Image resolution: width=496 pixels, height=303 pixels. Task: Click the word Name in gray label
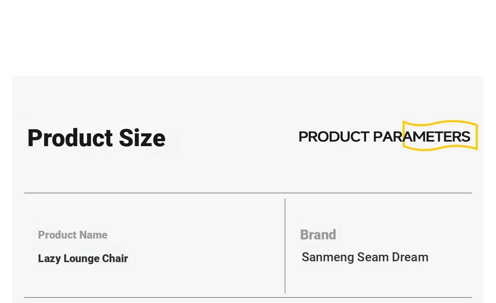click(93, 235)
